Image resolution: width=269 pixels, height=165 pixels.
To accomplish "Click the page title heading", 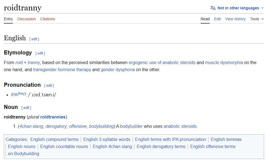I will (23, 8).
